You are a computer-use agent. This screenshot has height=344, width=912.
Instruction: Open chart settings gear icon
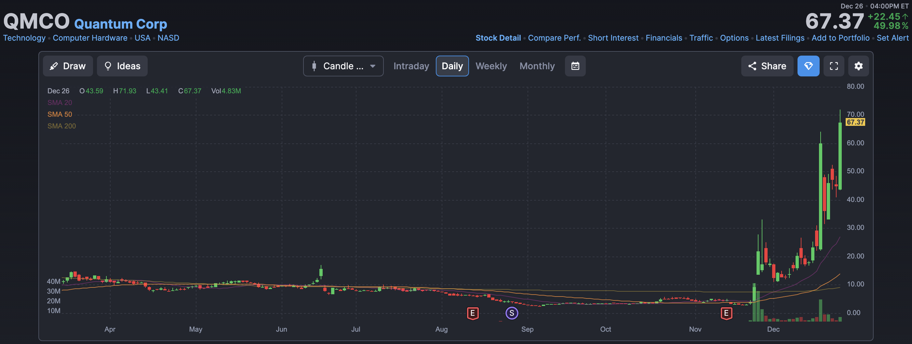click(x=858, y=66)
